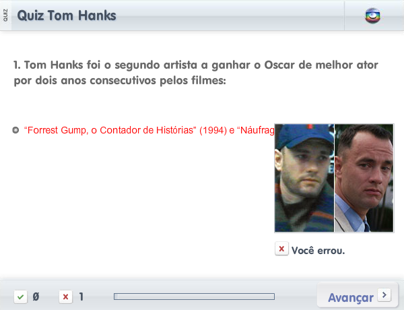
Task: Click the question number 1.
Action: [17, 65]
